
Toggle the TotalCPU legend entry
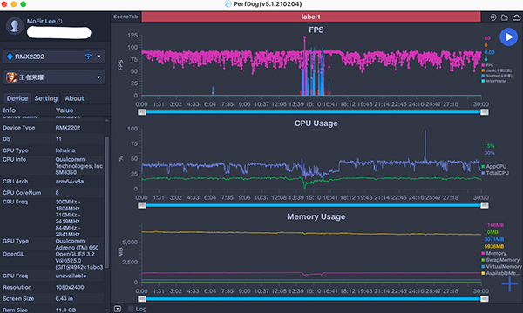(494, 173)
